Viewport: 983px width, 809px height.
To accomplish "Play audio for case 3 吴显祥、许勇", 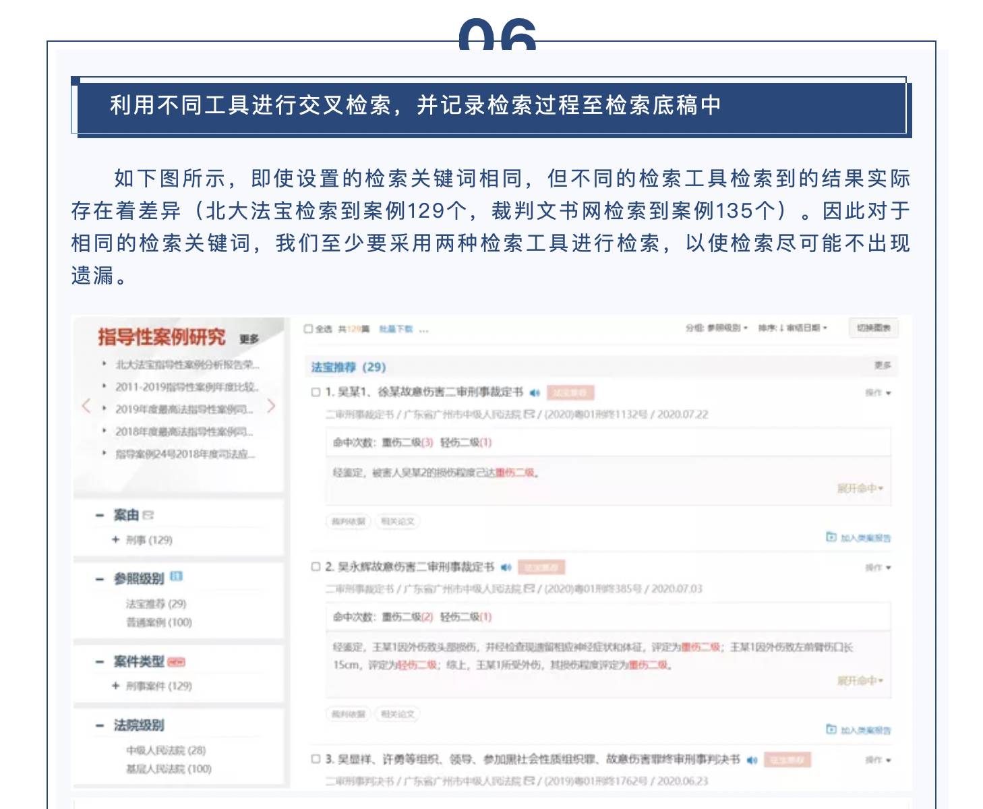I will click(752, 760).
